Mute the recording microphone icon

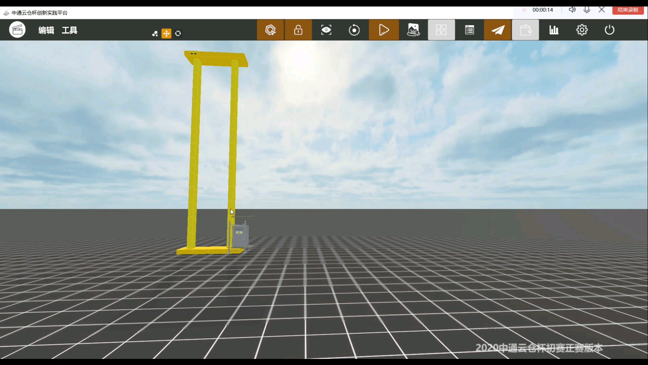(x=587, y=10)
